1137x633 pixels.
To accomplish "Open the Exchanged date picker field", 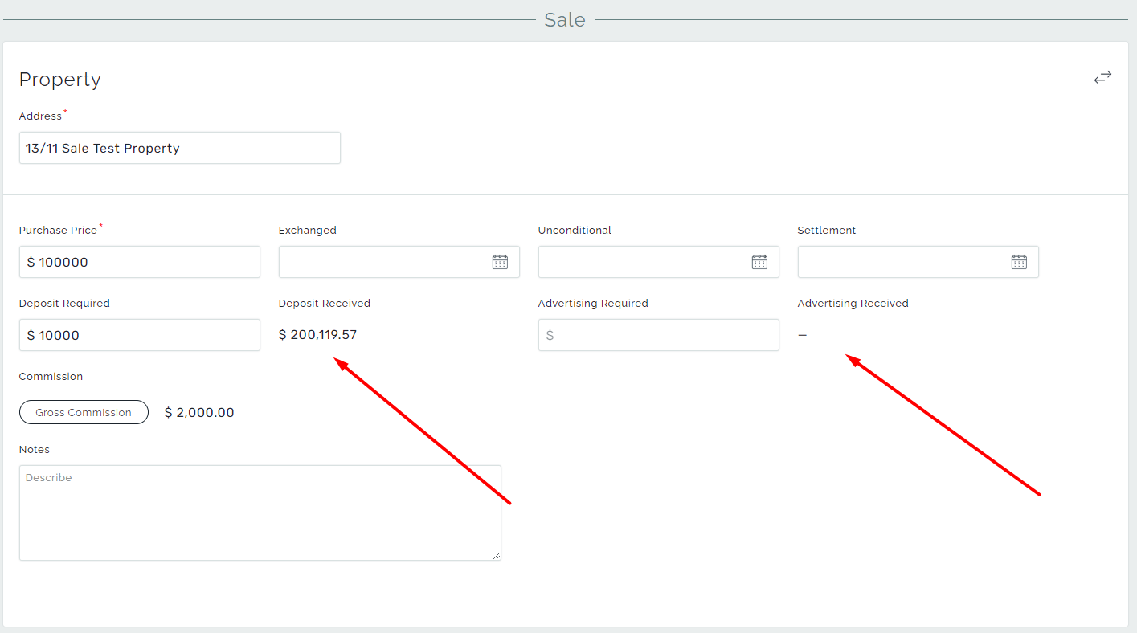I will coord(386,261).
